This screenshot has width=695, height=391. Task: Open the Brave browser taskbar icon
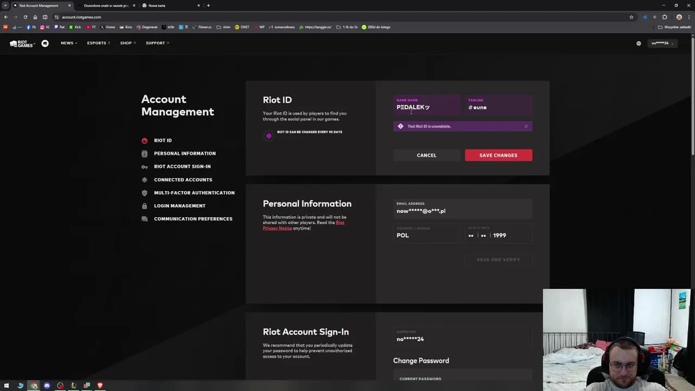point(100,386)
